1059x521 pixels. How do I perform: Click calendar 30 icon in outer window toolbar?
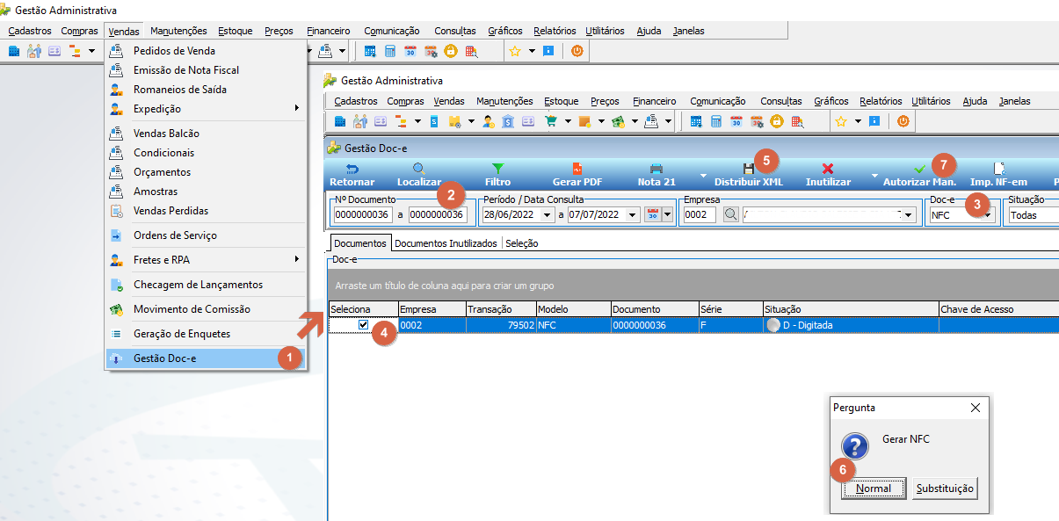[x=410, y=51]
